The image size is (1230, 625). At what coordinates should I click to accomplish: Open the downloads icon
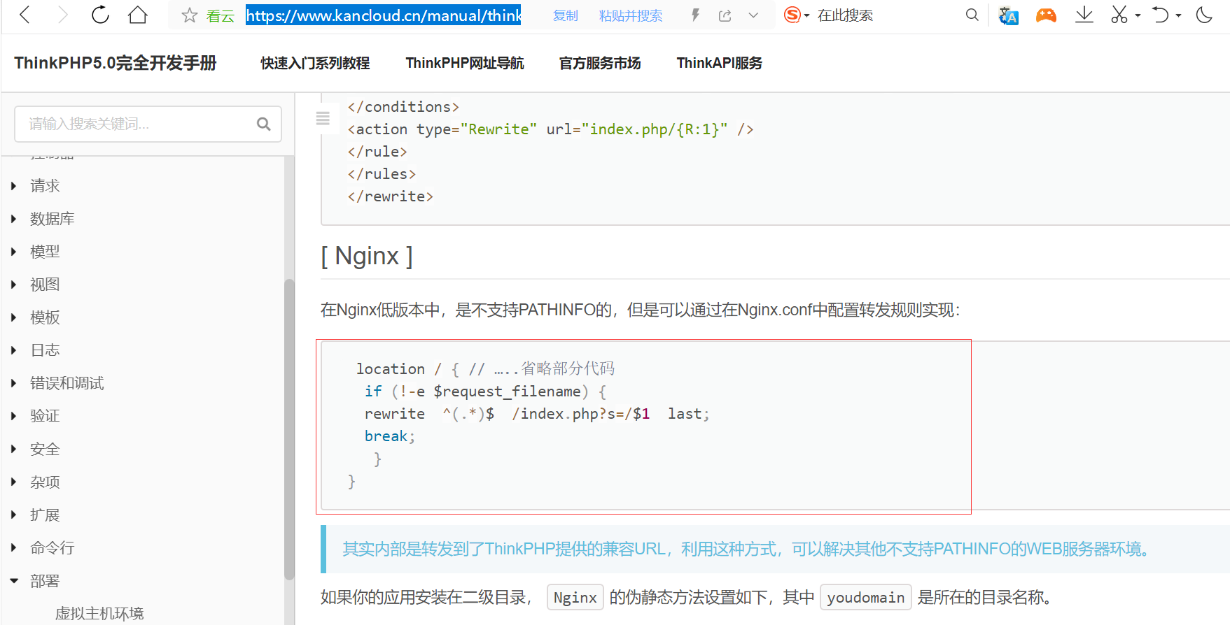click(1084, 15)
